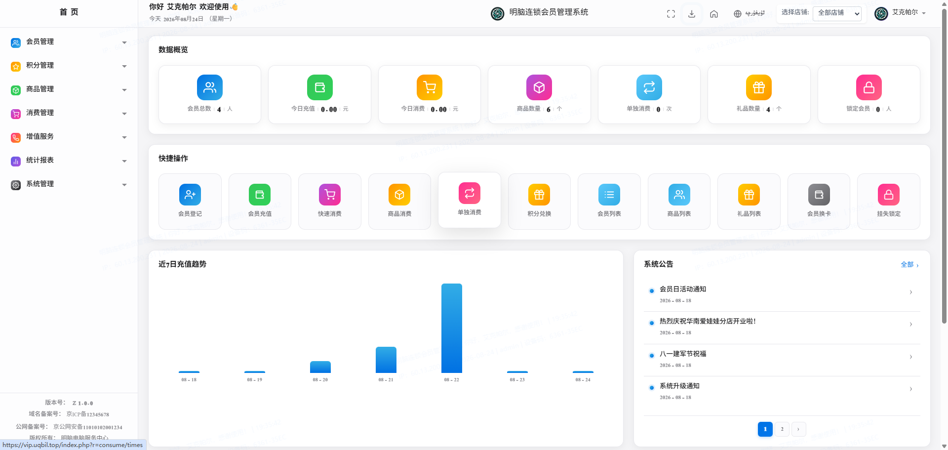Expand the 消费管理 sidebar menu
Viewport: 948px width, 450px height.
click(x=69, y=113)
